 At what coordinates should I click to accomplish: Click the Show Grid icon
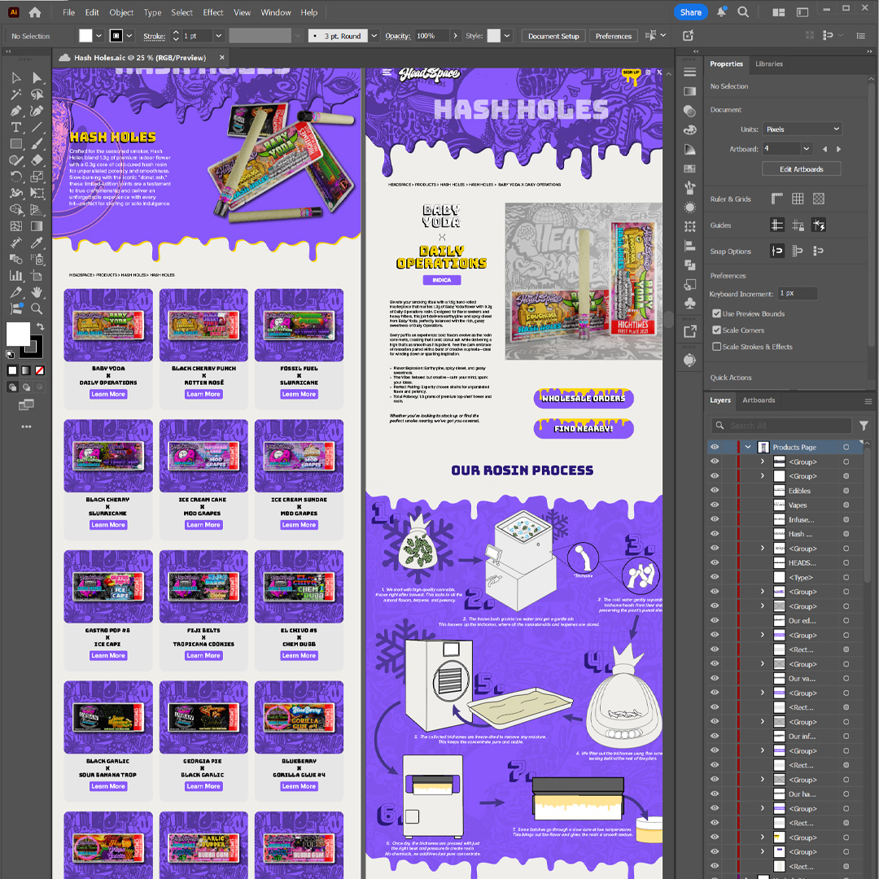pos(798,199)
